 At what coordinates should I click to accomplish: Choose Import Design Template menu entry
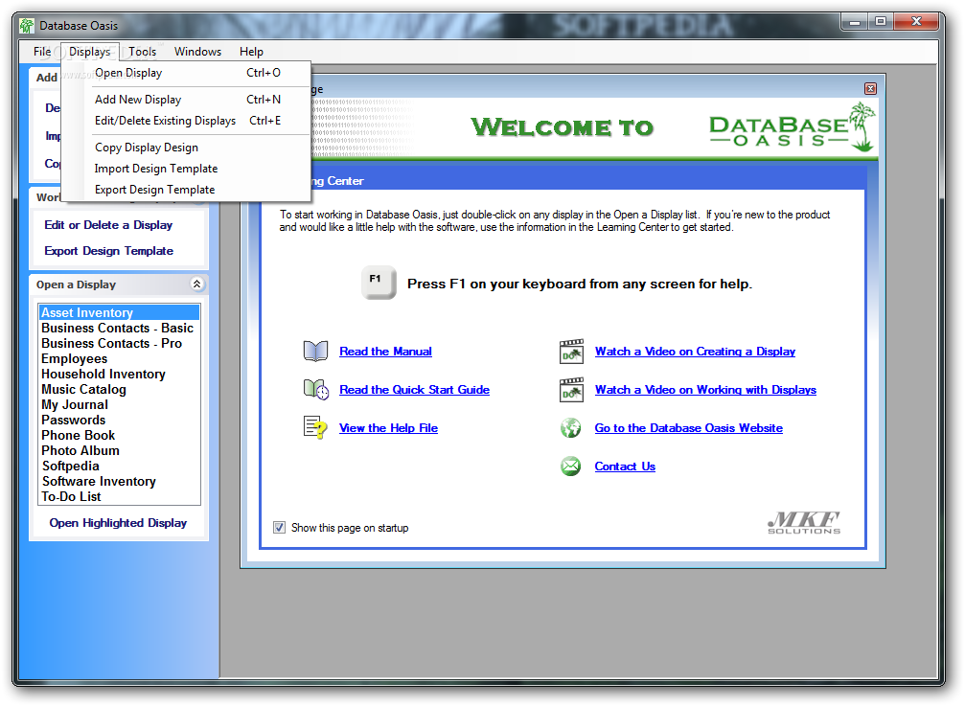(186, 169)
